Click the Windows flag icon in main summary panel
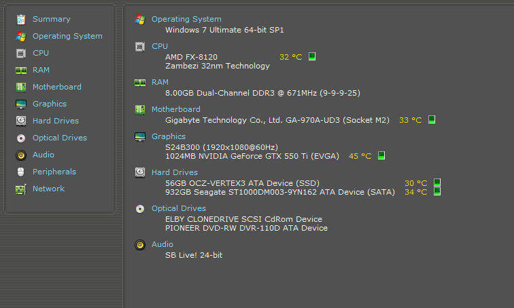Screen dimensions: 514x308 tap(140, 20)
